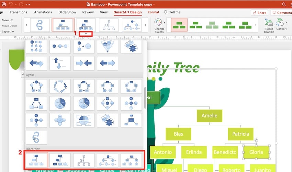Viewport: 292px width, 172px height.
Task: Select the first pie chart cycle layout
Action: click(60, 103)
